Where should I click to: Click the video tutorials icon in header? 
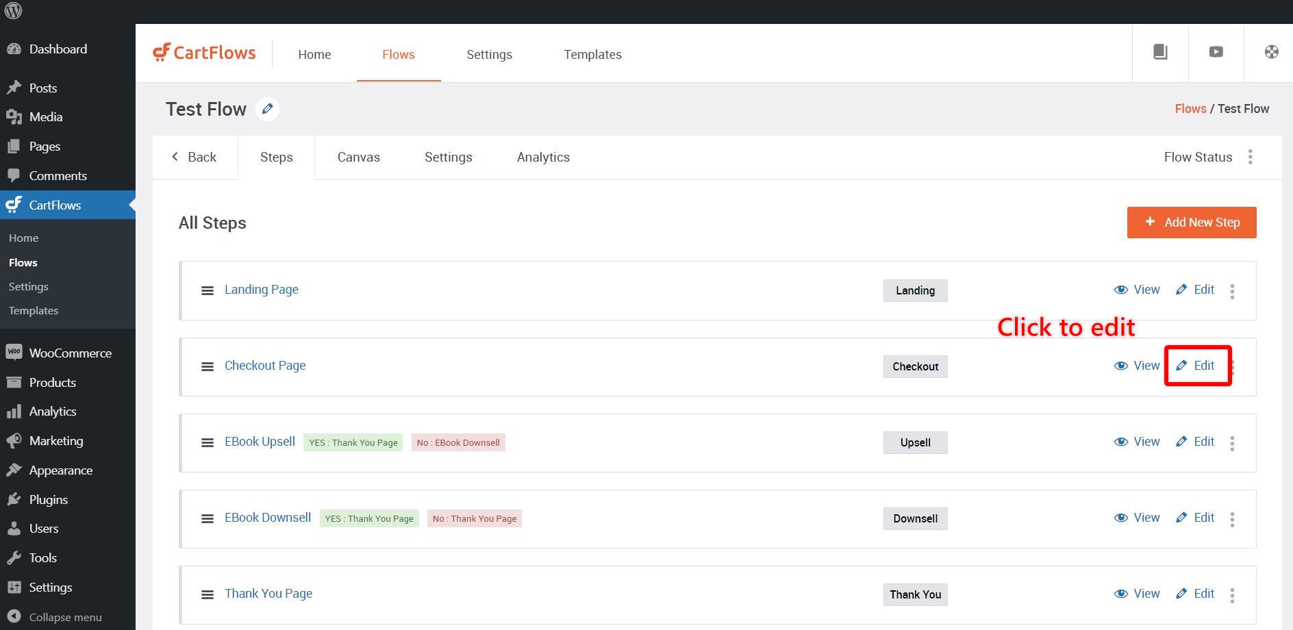click(1216, 52)
